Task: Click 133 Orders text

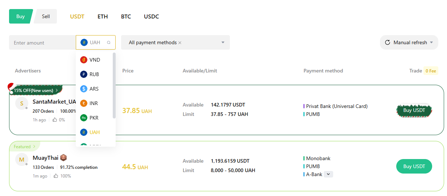Action: 43,167
